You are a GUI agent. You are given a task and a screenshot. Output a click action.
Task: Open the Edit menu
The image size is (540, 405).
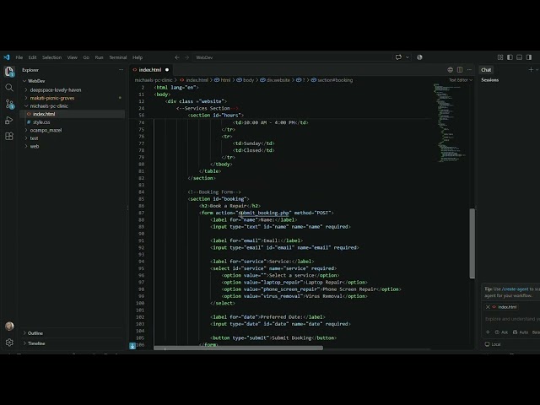click(x=32, y=57)
